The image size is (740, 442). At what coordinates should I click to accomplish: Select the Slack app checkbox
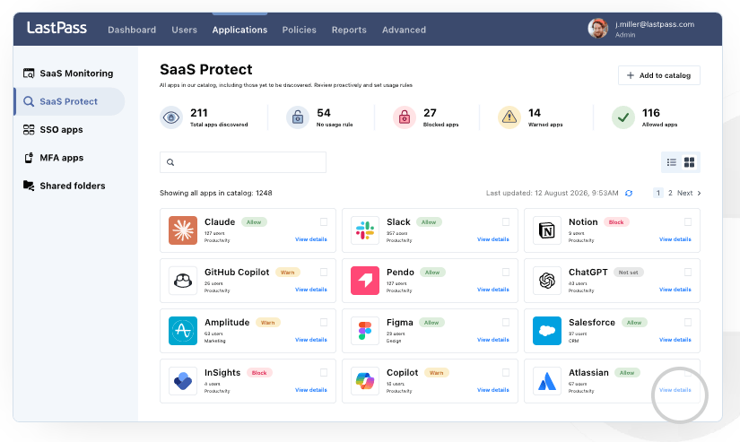point(506,221)
